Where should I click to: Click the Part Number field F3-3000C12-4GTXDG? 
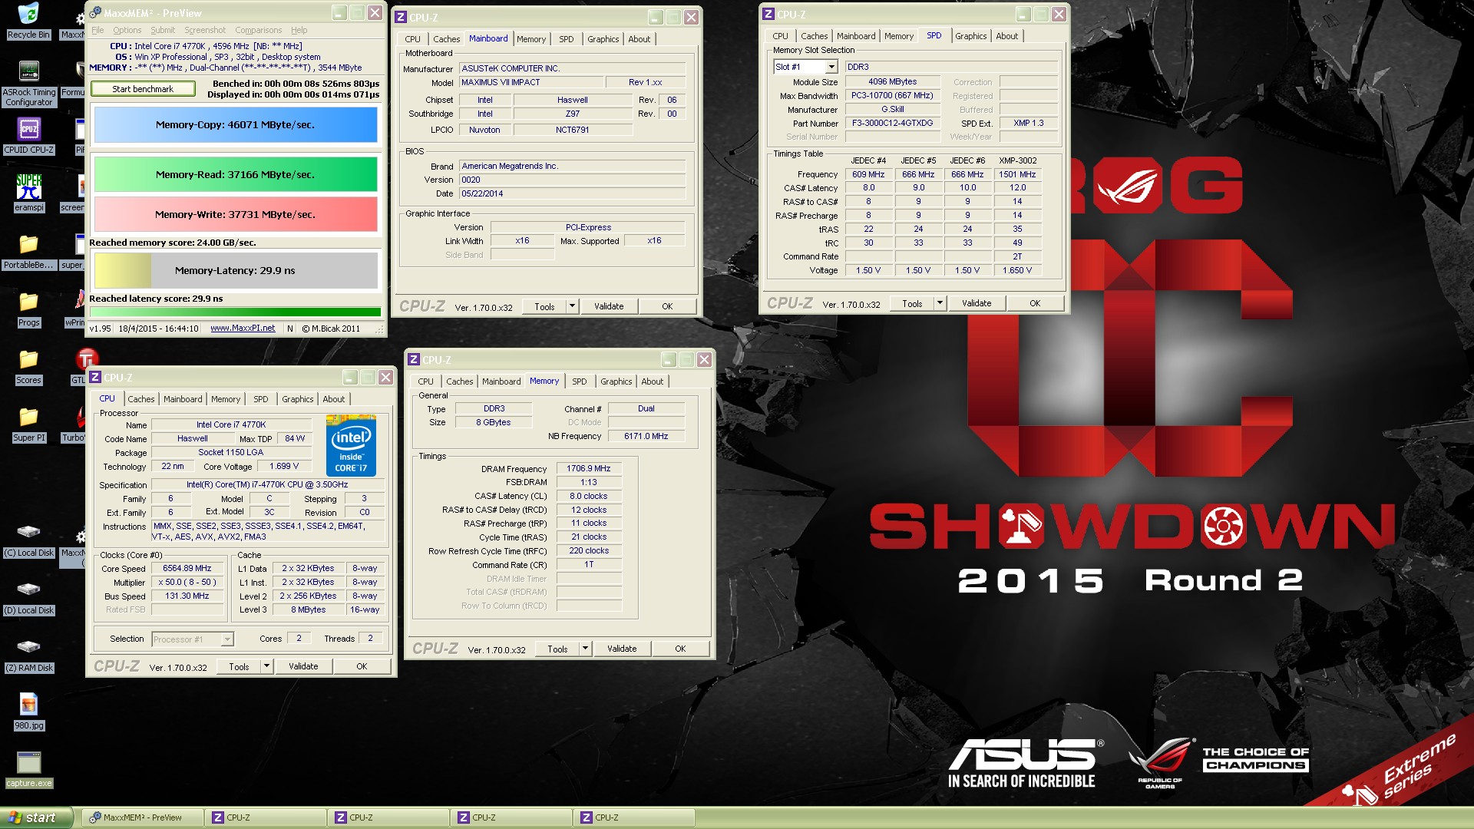[x=892, y=123]
